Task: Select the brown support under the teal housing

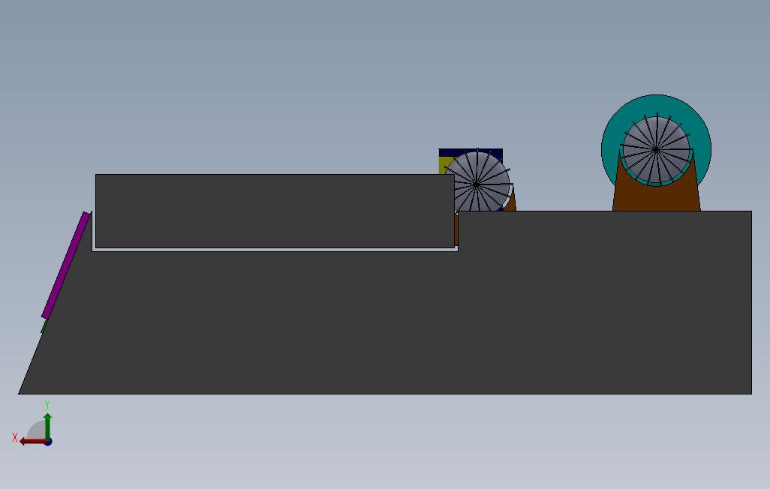Action: [x=656, y=199]
